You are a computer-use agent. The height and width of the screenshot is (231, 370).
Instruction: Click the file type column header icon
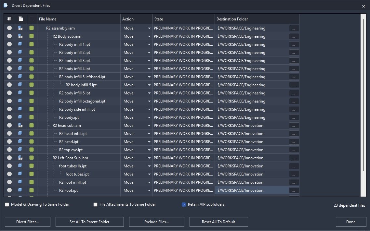pos(21,19)
